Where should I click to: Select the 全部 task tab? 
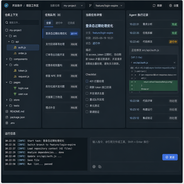pyautogui.click(x=49, y=23)
